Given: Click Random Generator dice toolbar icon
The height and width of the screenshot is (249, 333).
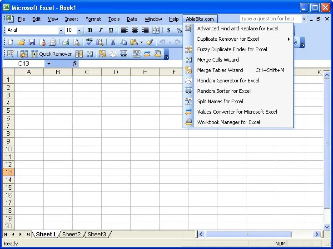Looking at the screenshot, I should pos(113,54).
